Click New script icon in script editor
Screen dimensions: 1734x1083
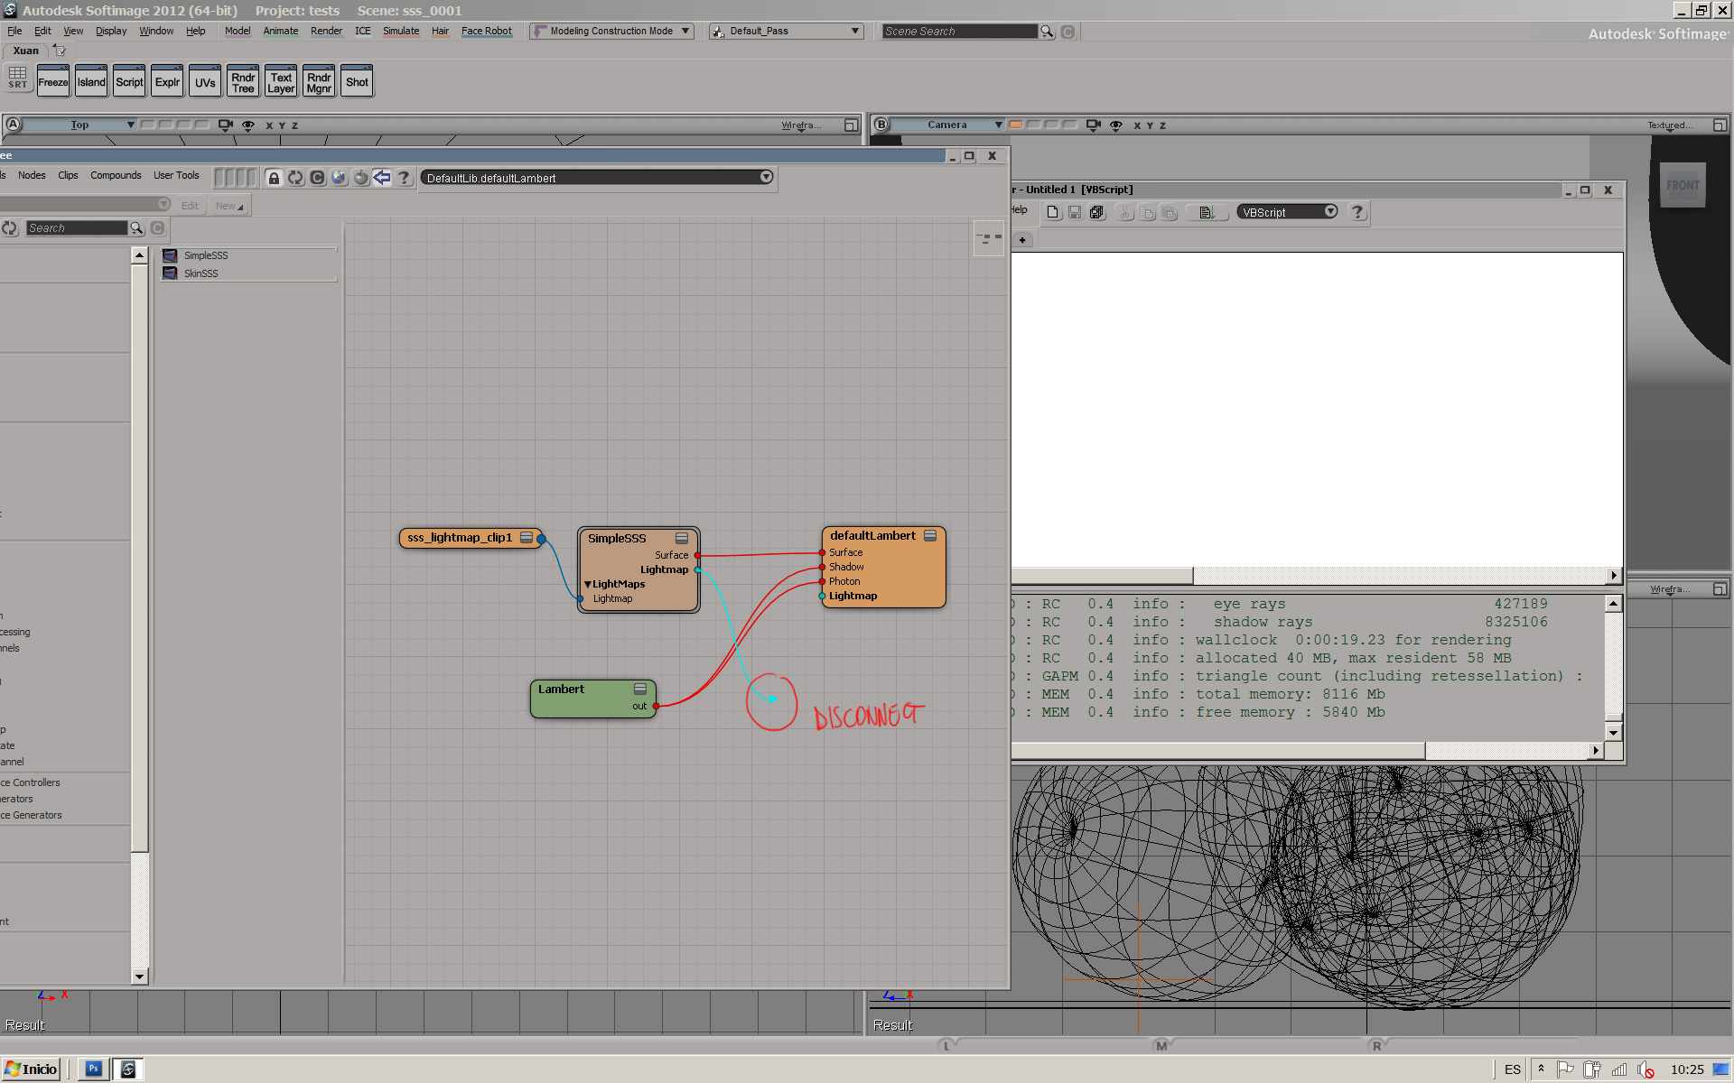tap(1053, 212)
